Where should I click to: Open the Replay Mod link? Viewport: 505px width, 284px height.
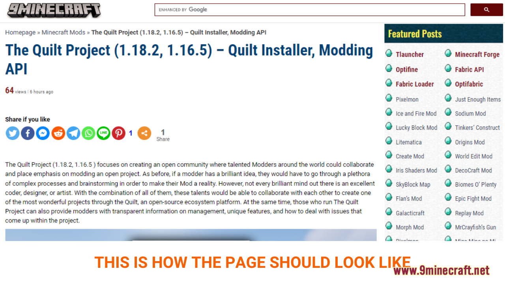469,213
